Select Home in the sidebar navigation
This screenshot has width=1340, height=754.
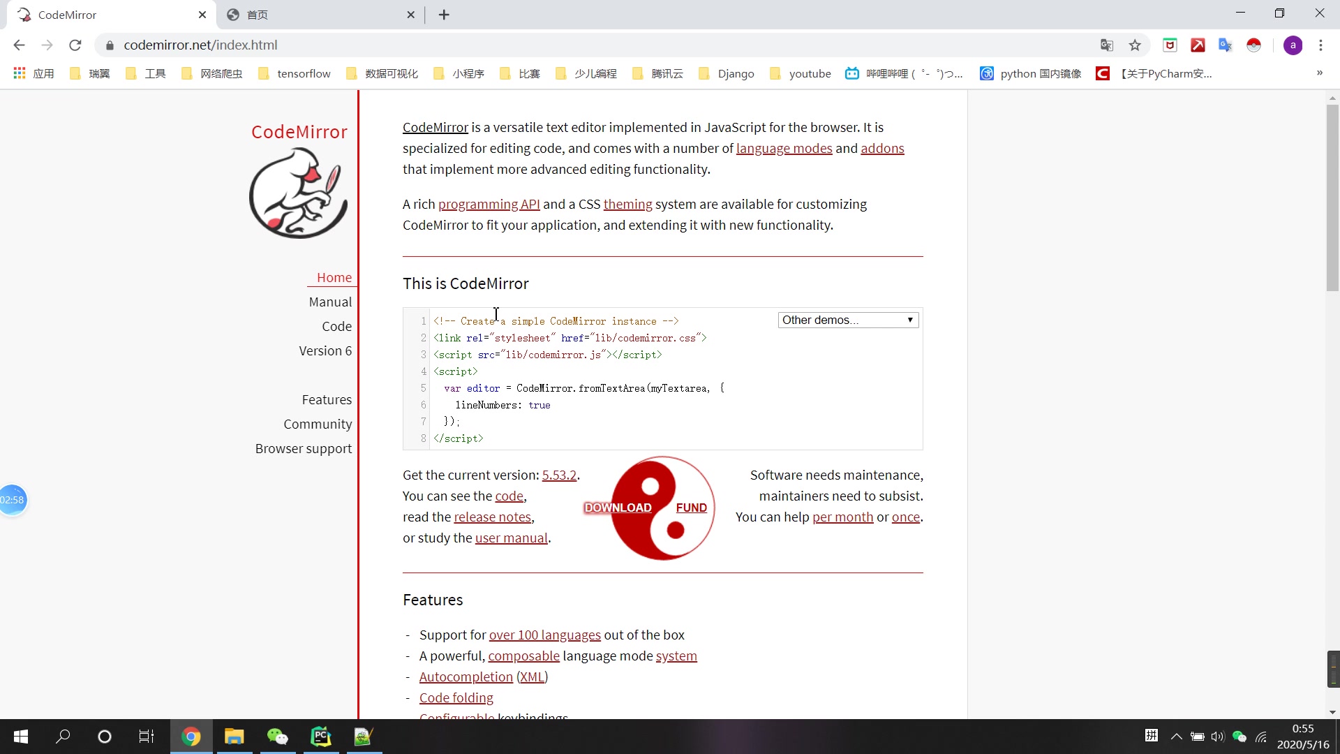[x=334, y=277]
